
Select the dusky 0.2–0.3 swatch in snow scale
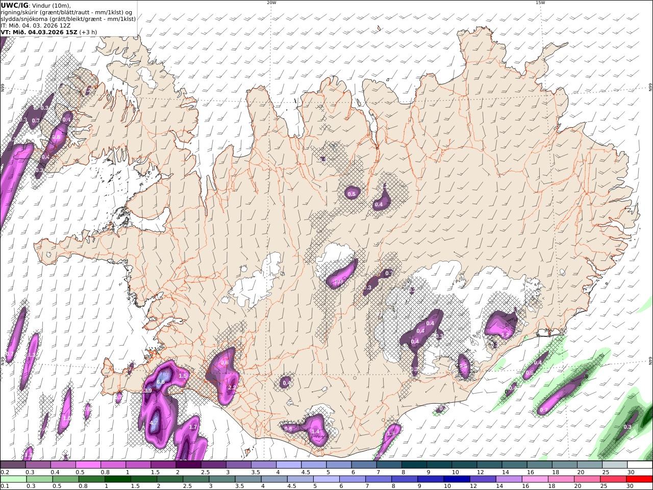tap(13, 465)
